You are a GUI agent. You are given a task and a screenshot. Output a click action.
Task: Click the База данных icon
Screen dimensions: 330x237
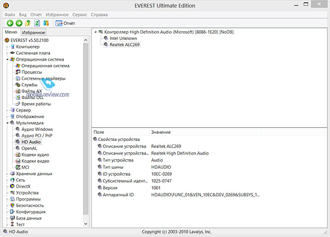coord(12,218)
